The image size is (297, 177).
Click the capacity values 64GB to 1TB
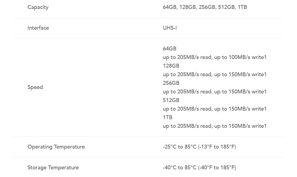coord(205,7)
